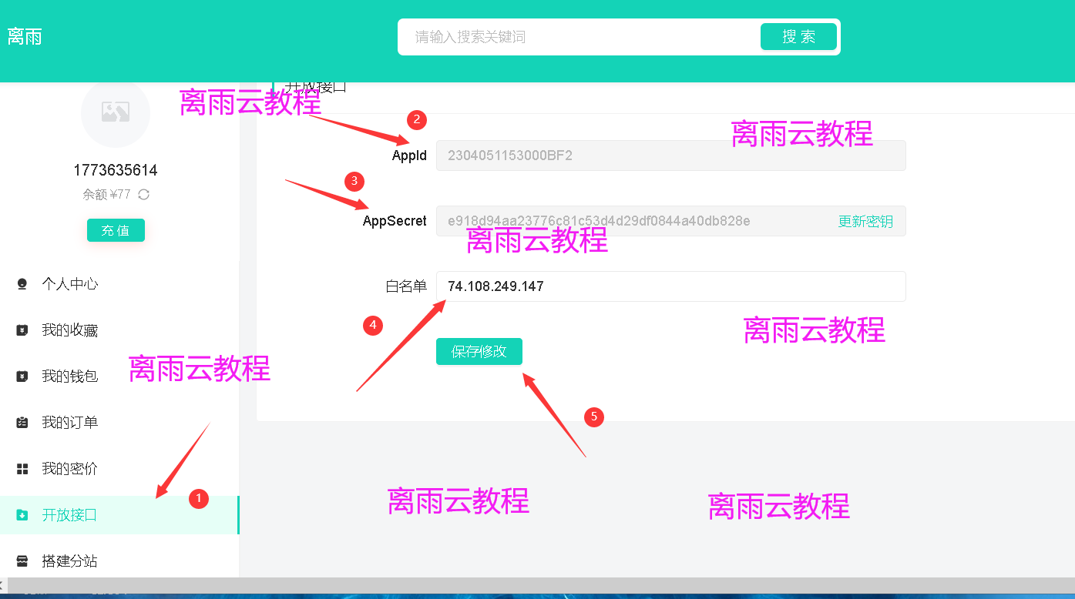Click the AppId field value

click(x=670, y=156)
